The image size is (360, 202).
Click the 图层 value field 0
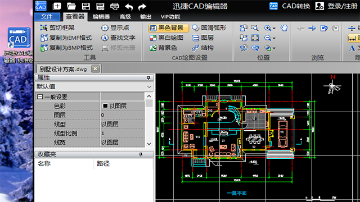click(x=123, y=115)
